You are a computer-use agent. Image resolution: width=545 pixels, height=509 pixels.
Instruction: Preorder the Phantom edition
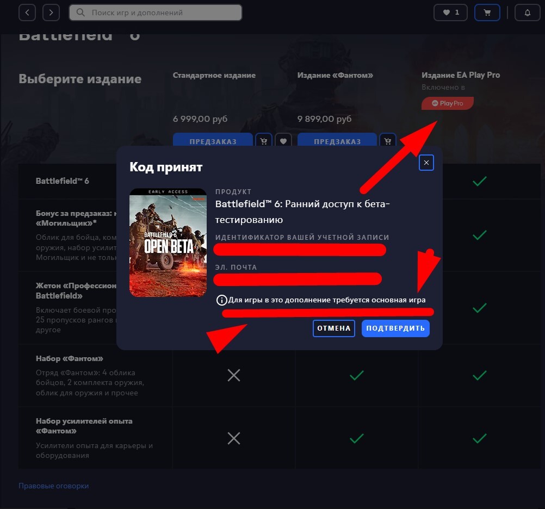click(x=337, y=140)
